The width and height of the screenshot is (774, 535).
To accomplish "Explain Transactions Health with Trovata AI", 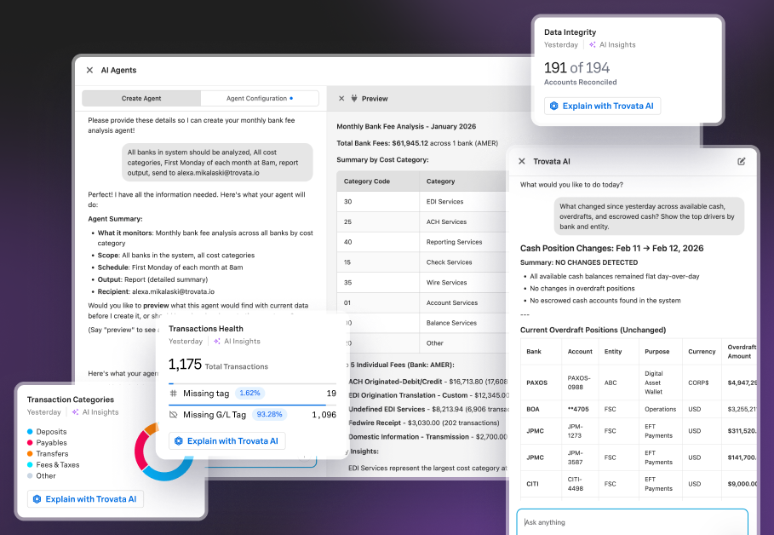I will 226,441.
